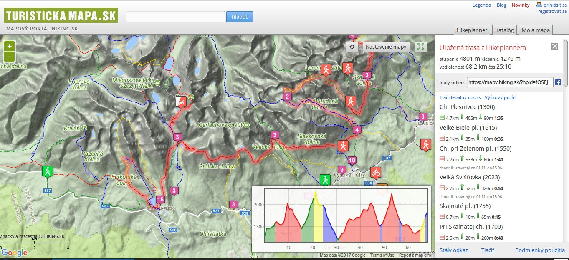The width and height of the screenshot is (569, 260).
Task: Focus the search input field
Action: tap(175, 17)
